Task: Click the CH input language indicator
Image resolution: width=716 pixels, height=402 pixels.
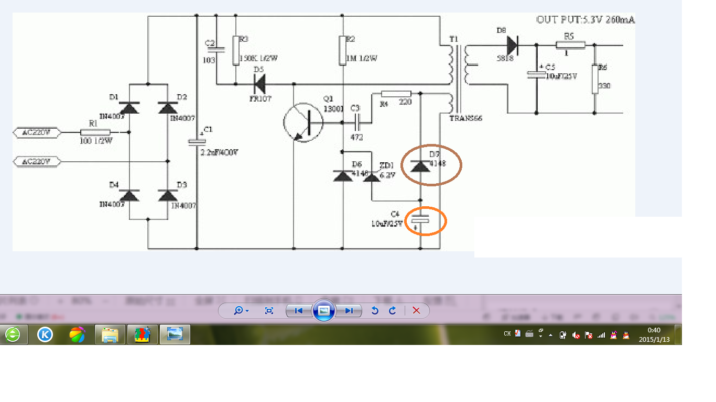Action: [x=507, y=333]
